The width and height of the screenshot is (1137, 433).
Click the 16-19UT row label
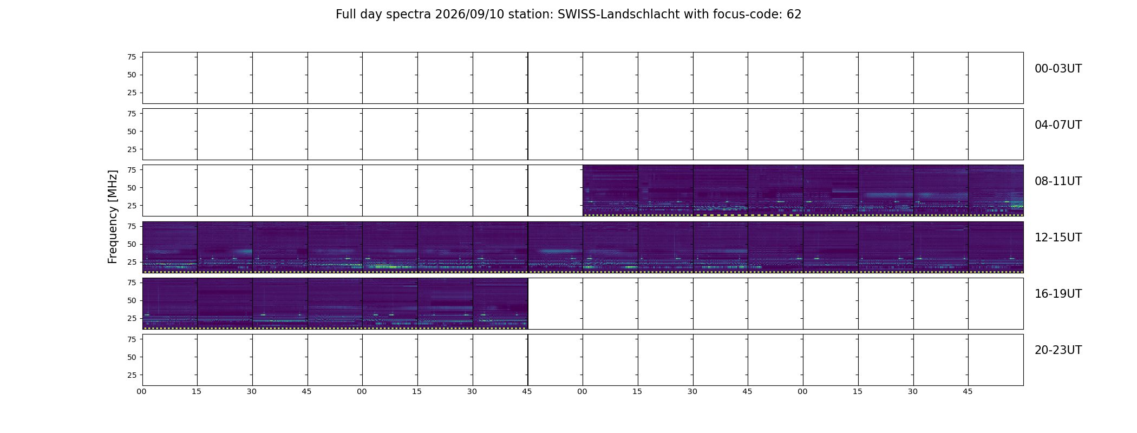click(1058, 294)
